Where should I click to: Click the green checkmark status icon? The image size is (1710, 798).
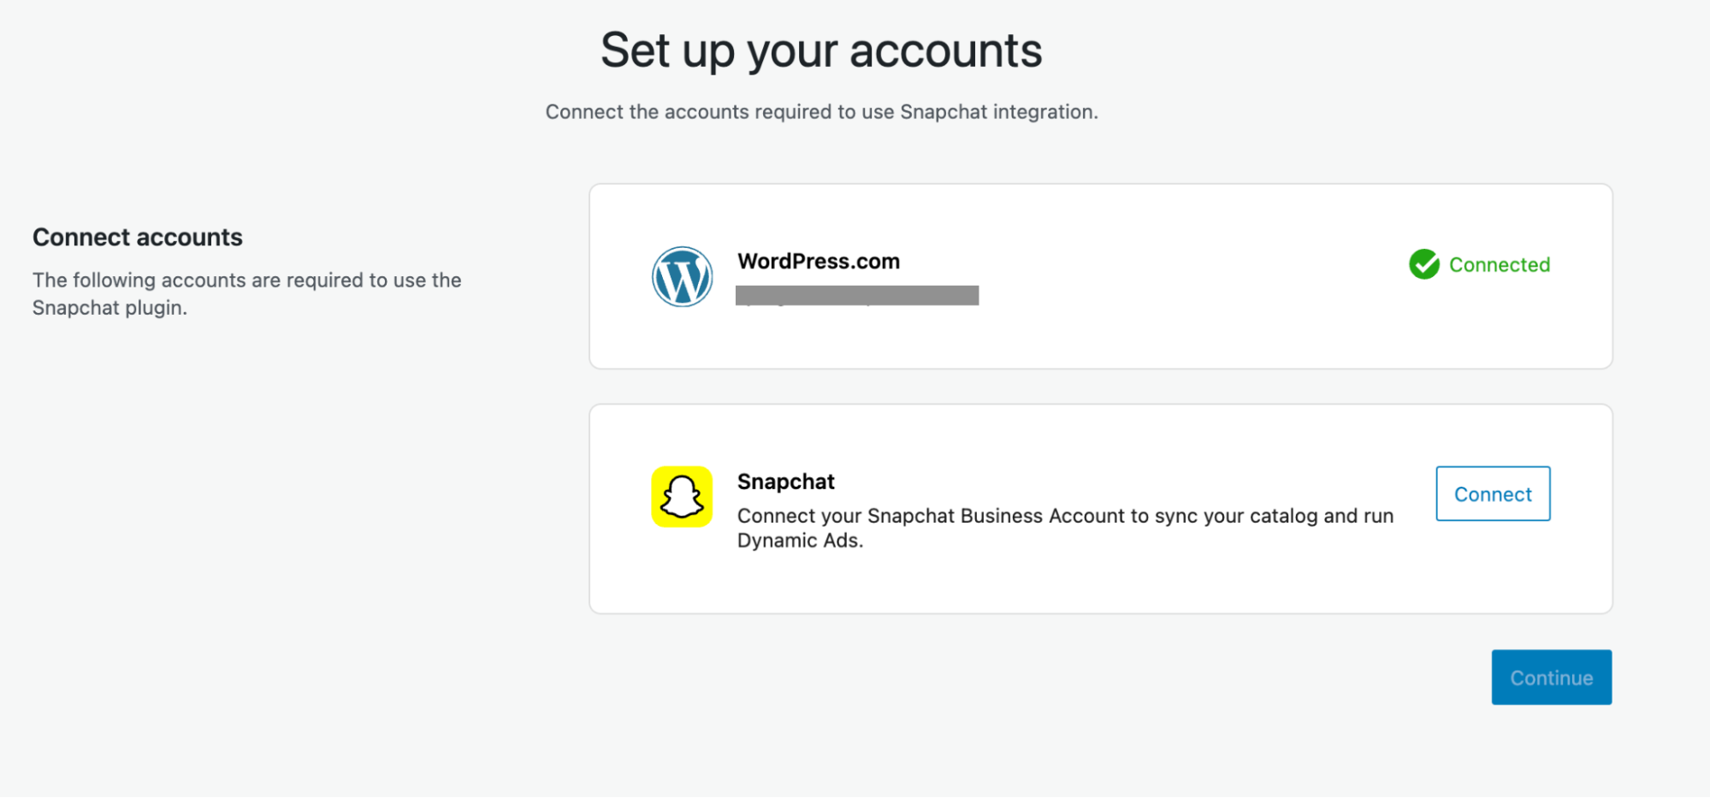click(1424, 264)
